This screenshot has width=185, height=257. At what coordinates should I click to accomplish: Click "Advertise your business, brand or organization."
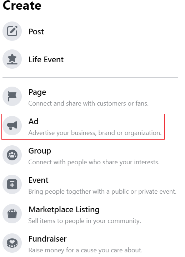point(95,133)
